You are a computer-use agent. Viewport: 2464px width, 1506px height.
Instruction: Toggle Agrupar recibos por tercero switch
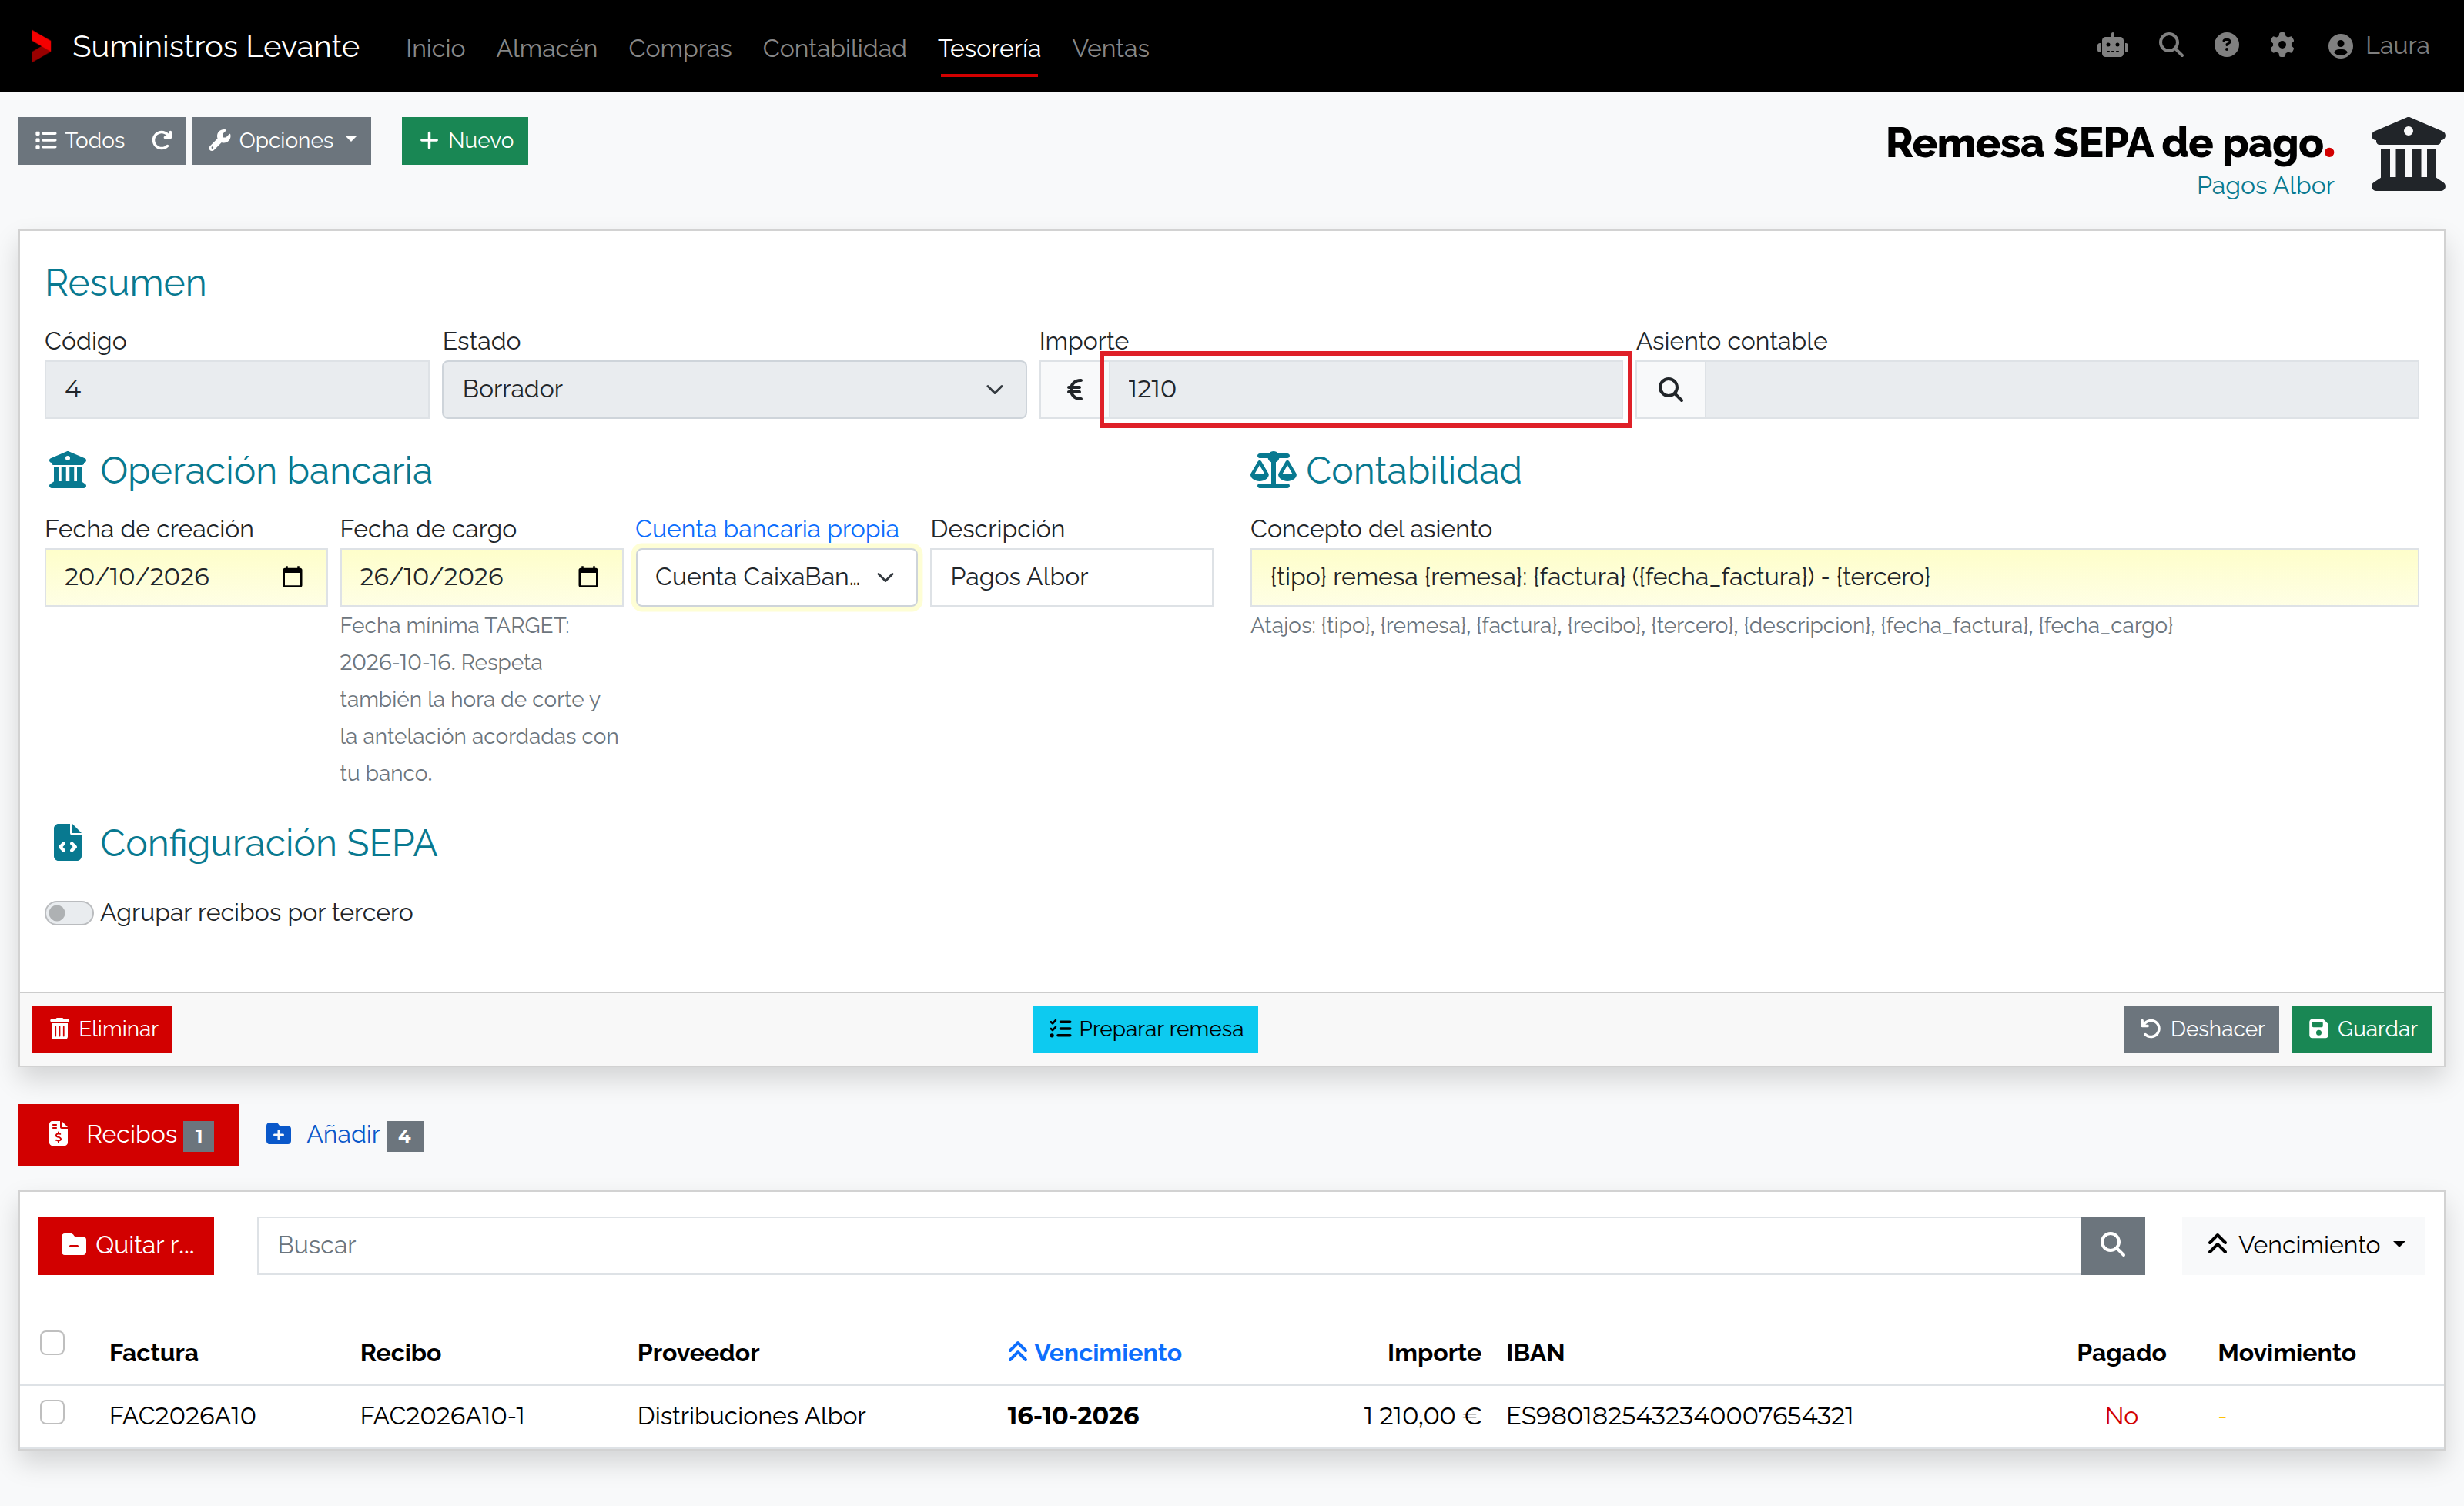[x=68, y=913]
